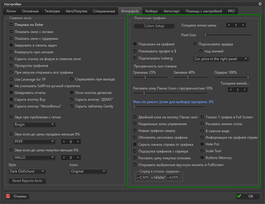Open the HALLO sound dropdown
Screen dimensions: 265x204
[x=34, y=157]
